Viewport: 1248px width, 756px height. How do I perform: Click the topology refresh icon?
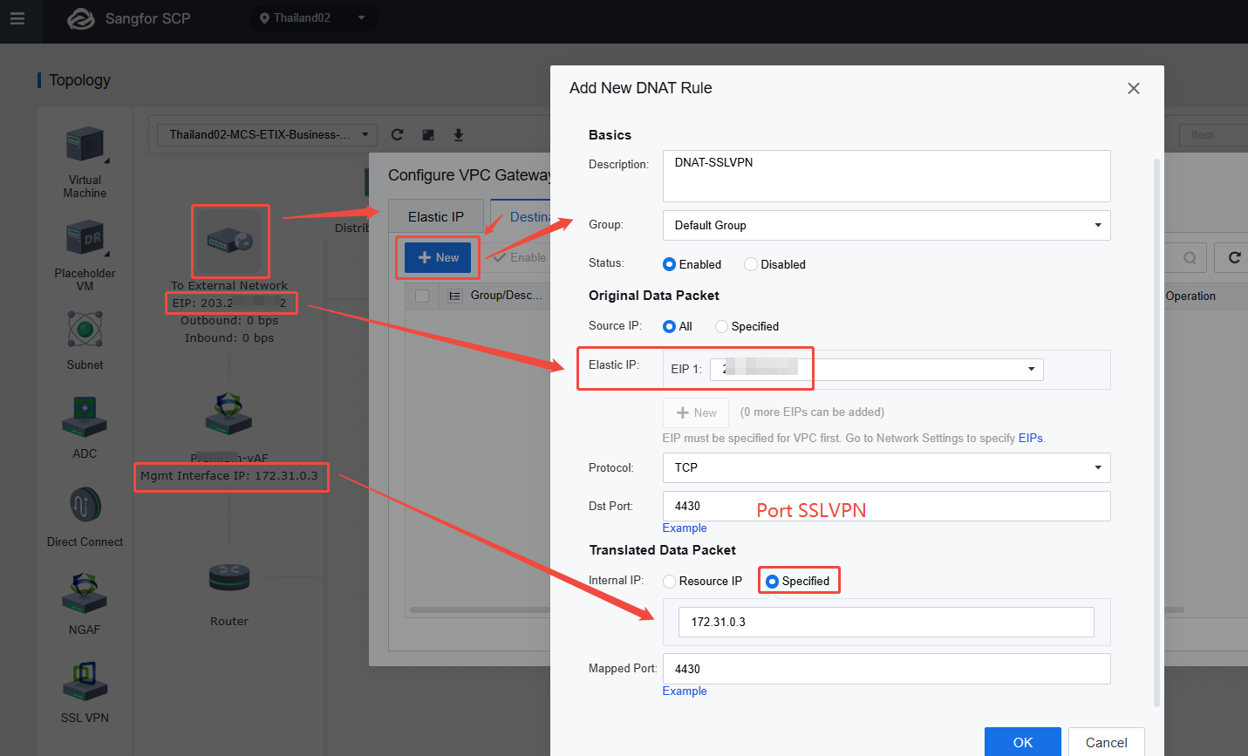click(398, 134)
